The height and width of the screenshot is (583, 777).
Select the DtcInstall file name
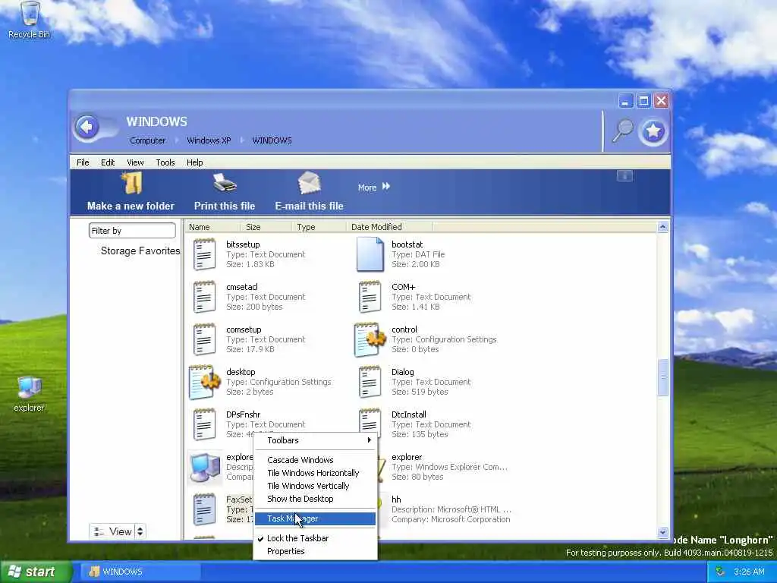[x=409, y=414]
